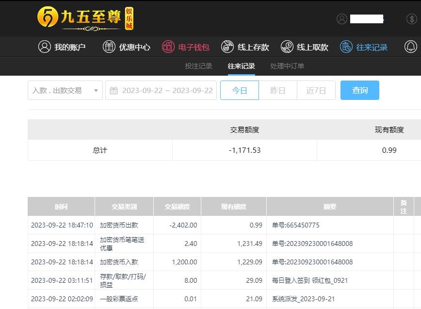Open 我的账户 account icon
The width and height of the screenshot is (421, 309).
tap(45, 47)
